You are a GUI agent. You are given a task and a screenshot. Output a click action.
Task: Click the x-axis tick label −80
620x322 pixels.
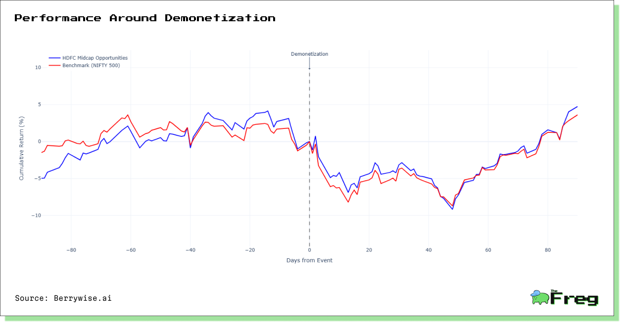[71, 250]
